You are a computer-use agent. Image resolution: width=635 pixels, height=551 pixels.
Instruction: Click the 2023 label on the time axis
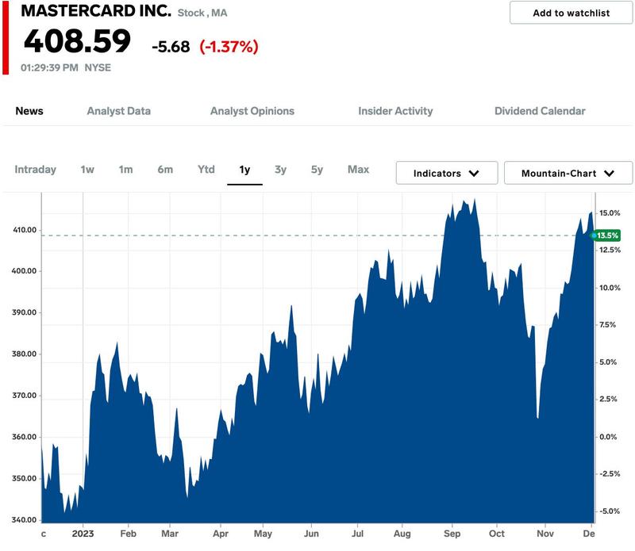(x=83, y=534)
